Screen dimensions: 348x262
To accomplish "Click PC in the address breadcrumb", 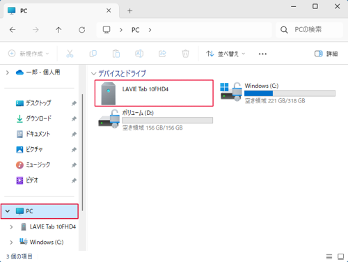I will [x=136, y=30].
